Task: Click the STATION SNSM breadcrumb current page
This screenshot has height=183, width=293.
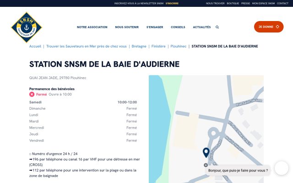Action: [x=225, y=46]
